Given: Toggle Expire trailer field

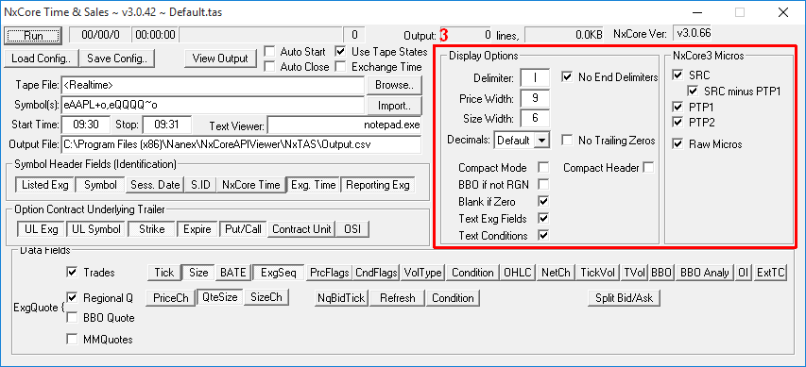Looking at the screenshot, I should 197,229.
